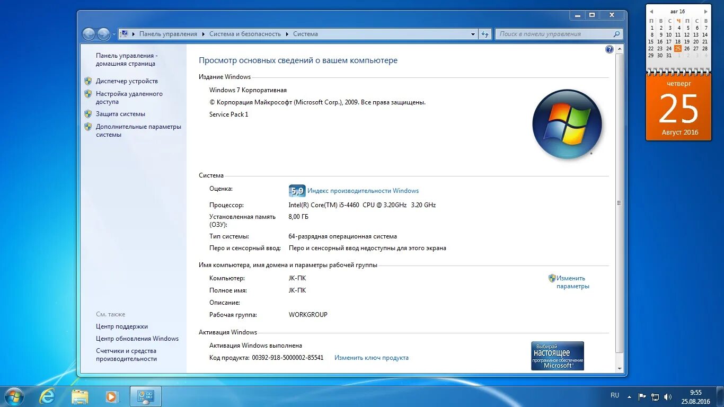Image resolution: width=724 pixels, height=407 pixels.
Task: Expand arrow after 'Панель управления' breadcrumb
Action: tap(203, 34)
